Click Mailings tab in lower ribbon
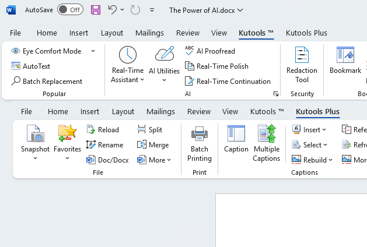Viewport: 367px width, 247px height. click(161, 112)
